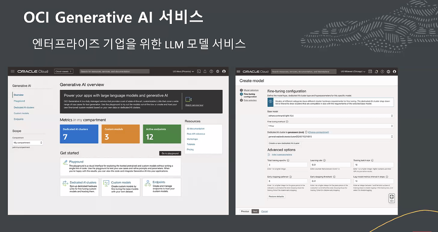Click hyperparameters slider icon under Advanced options
Image resolution: width=438 pixels, height=232 pixels.
coord(269,155)
